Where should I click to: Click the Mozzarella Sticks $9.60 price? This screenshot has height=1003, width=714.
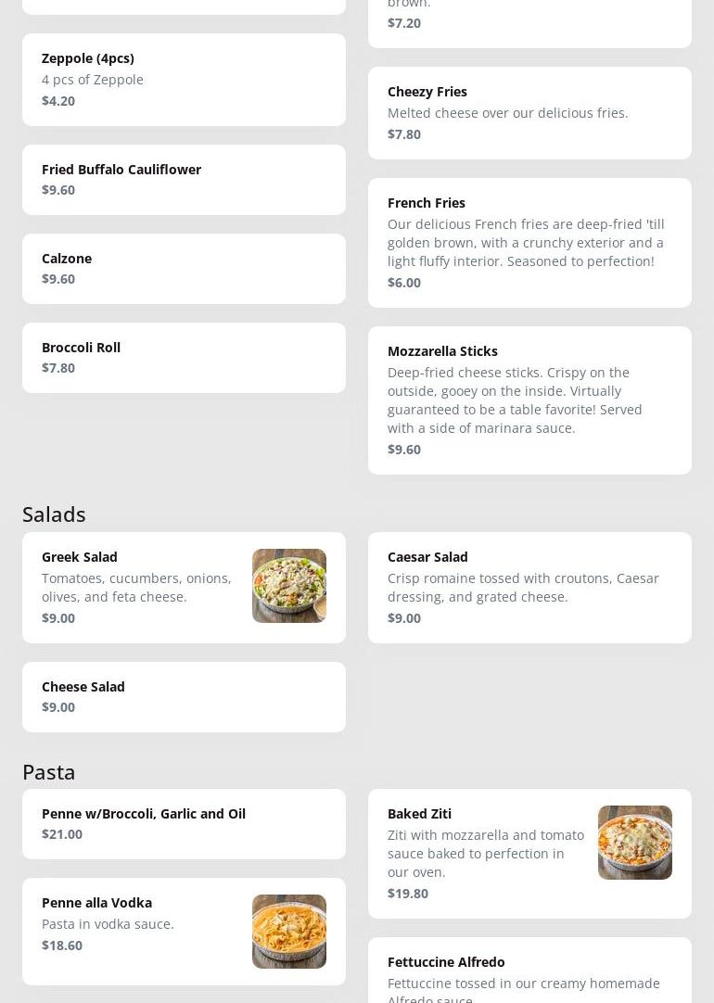(404, 450)
